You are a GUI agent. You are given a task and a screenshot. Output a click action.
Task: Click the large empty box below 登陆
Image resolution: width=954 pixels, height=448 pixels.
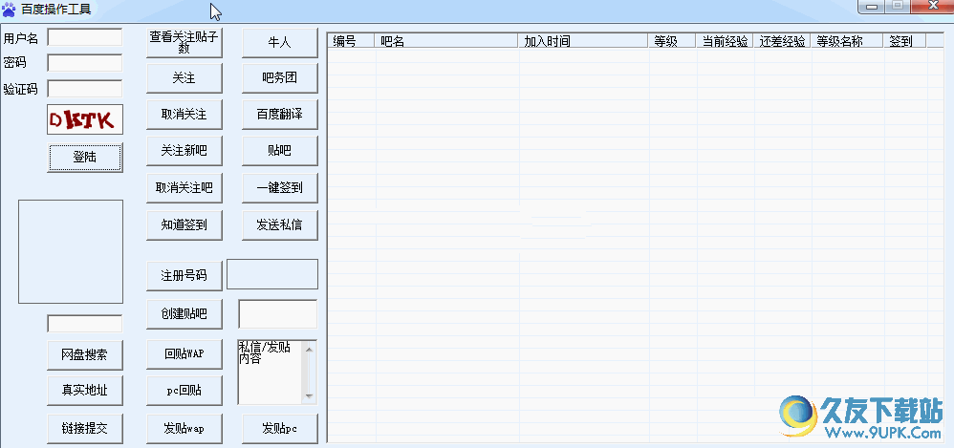(x=71, y=251)
